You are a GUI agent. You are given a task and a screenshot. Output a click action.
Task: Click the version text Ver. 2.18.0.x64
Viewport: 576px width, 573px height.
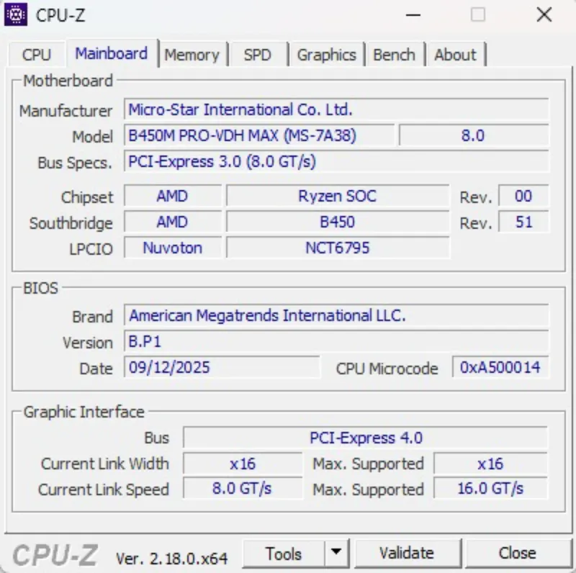[x=171, y=559]
